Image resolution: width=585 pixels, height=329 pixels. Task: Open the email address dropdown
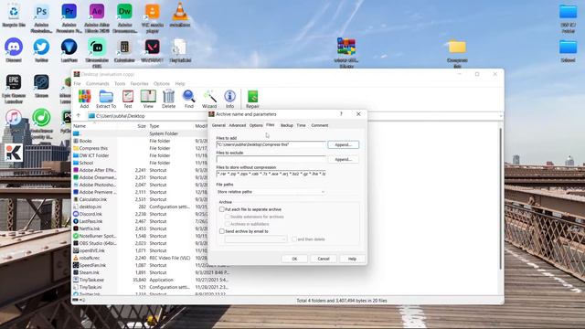click(x=256, y=239)
